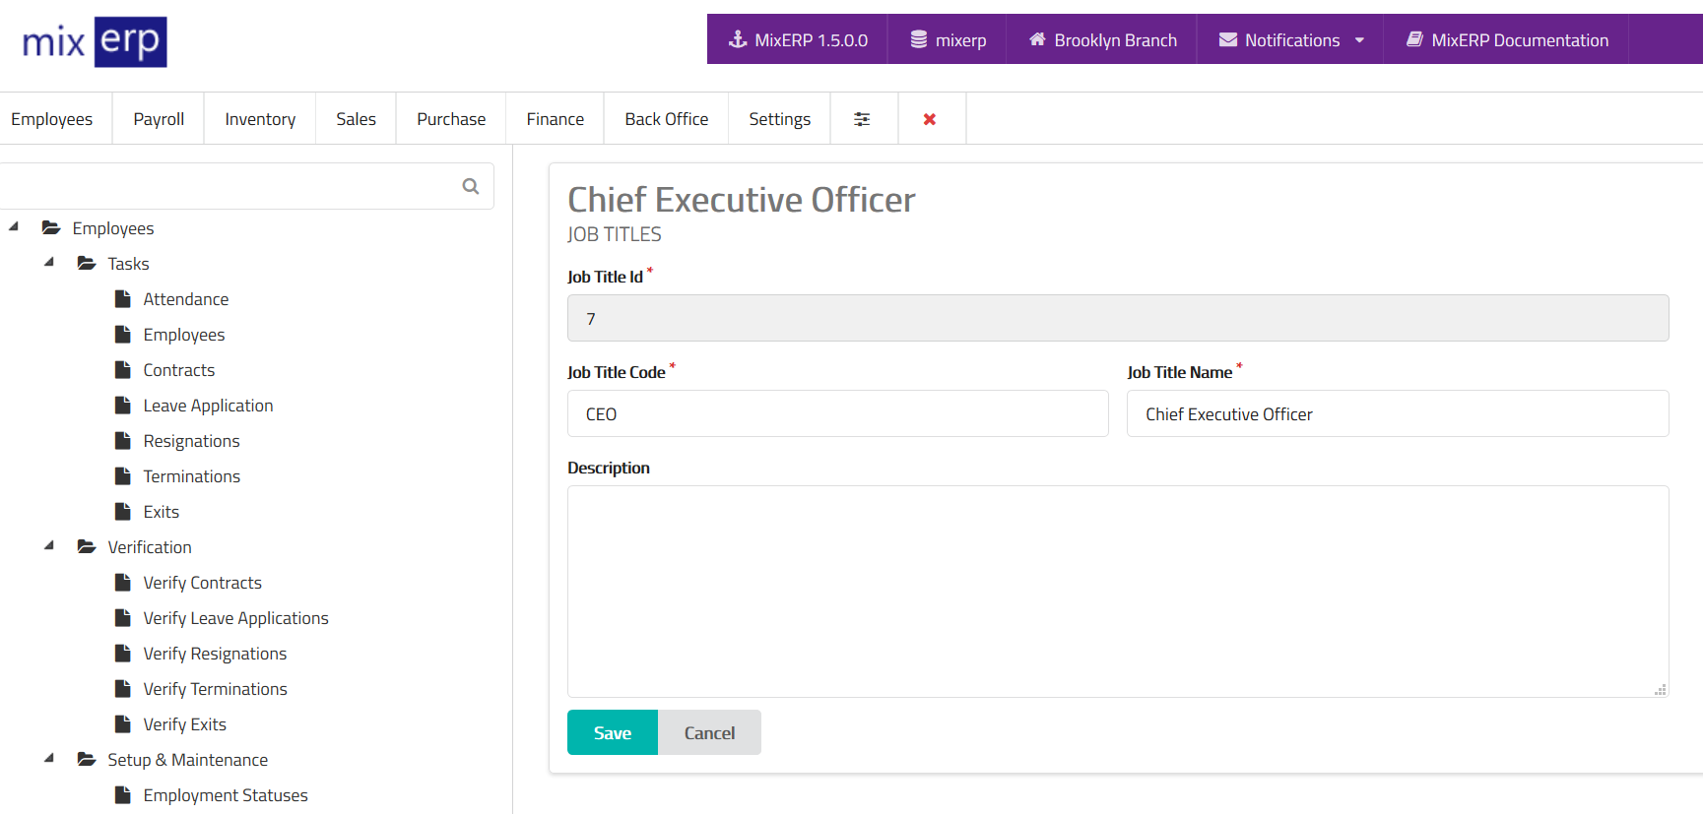Click the home icon beside Brooklyn Branch
Screen dimensions: 1703x814
coord(1037,39)
